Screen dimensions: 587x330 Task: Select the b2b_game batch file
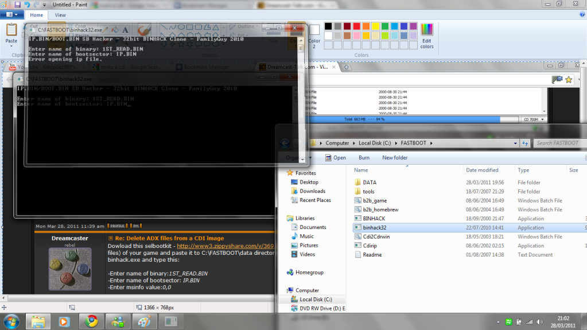[x=375, y=201]
